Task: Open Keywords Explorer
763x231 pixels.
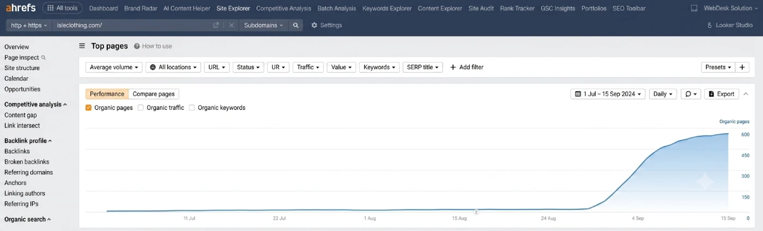Action: [x=387, y=8]
